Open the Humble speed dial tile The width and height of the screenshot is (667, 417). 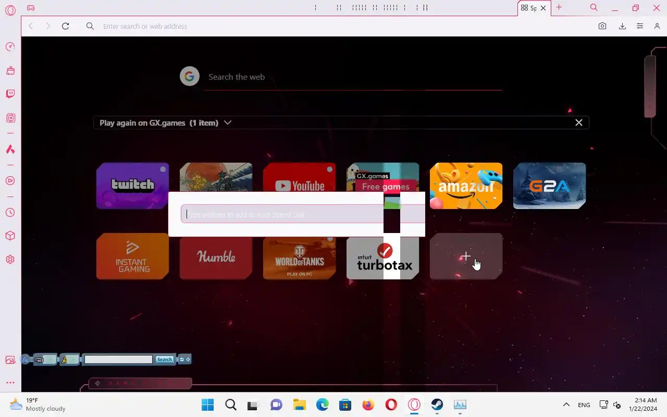(216, 257)
